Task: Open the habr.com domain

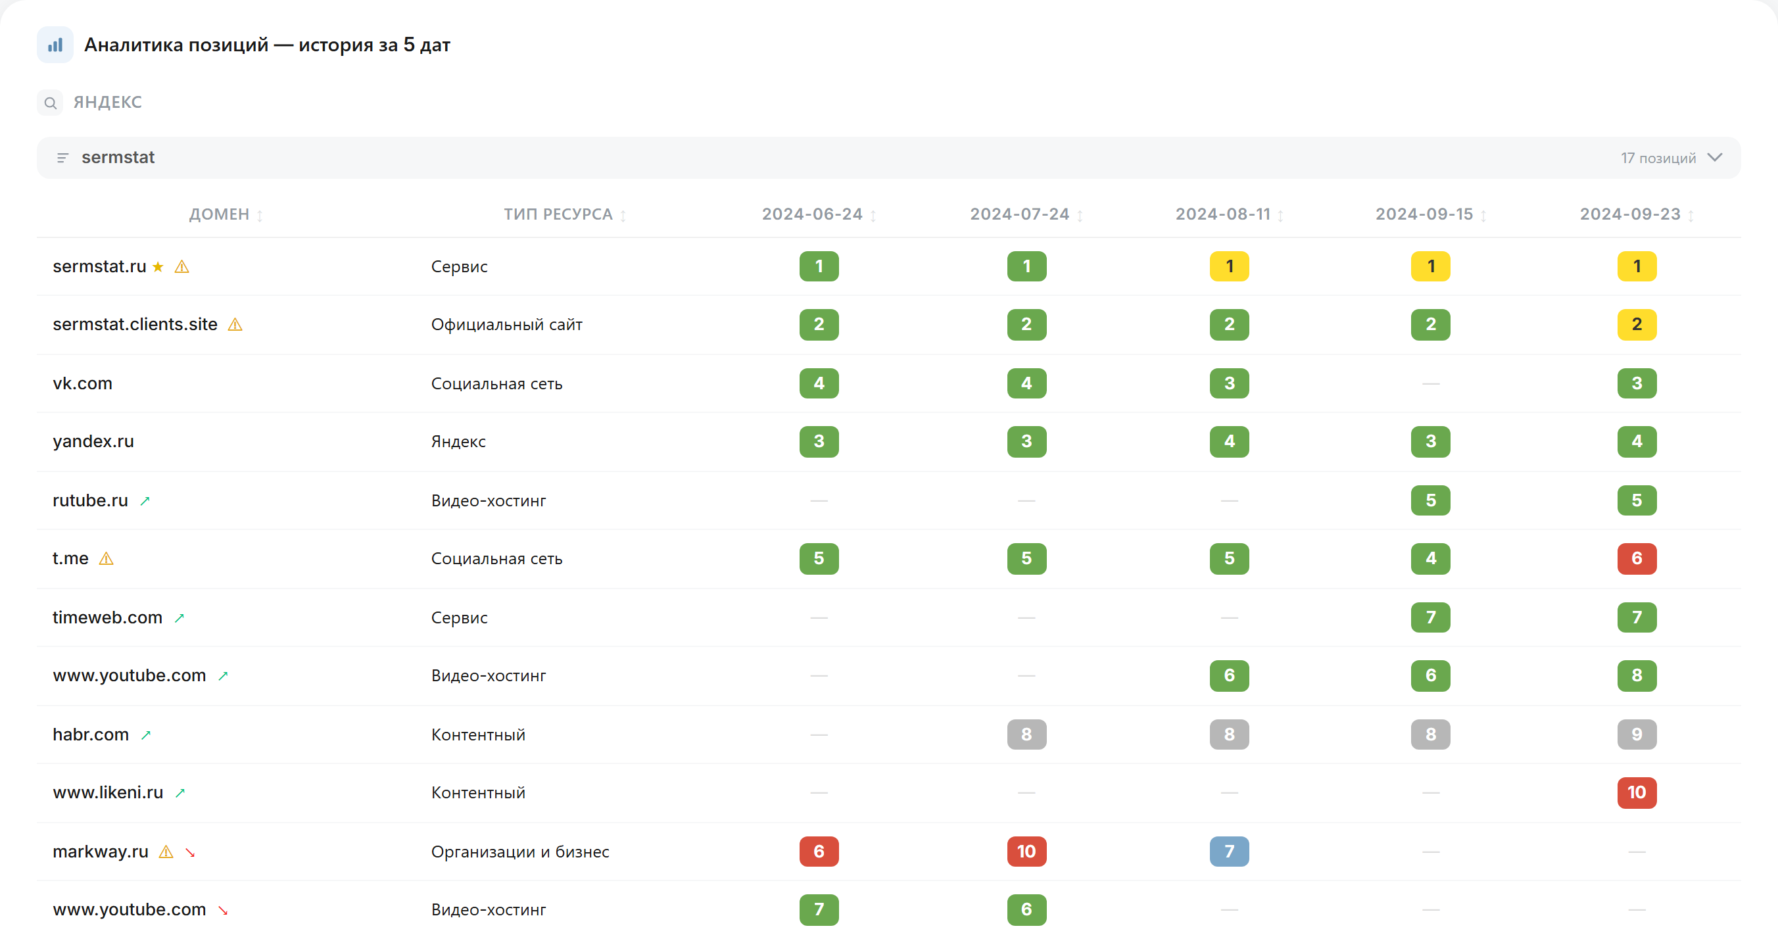Action: click(91, 734)
